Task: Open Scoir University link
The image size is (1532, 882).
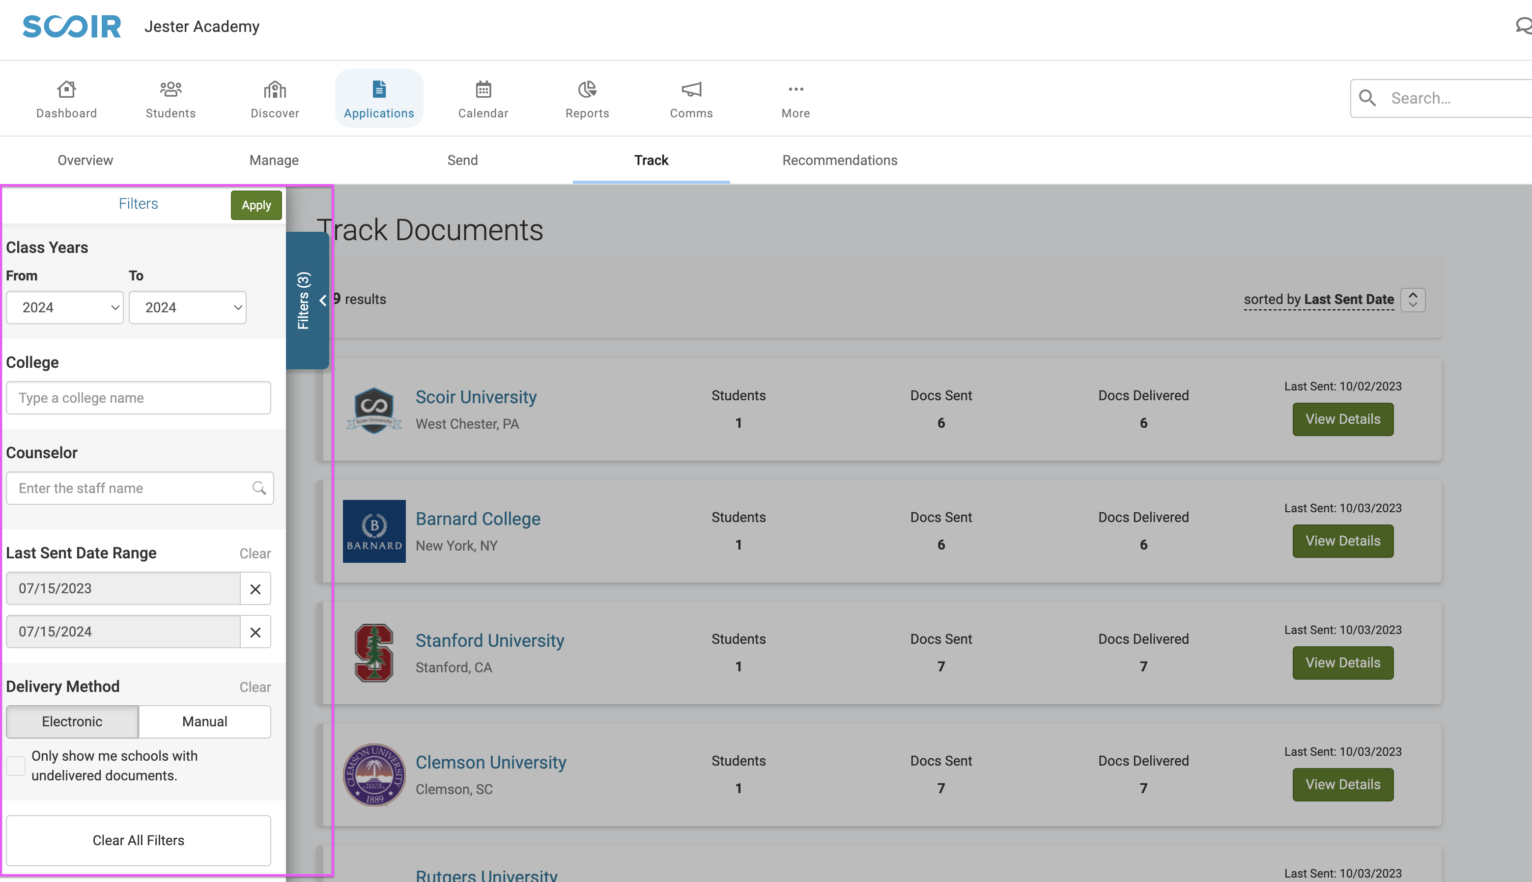Action: click(x=476, y=397)
